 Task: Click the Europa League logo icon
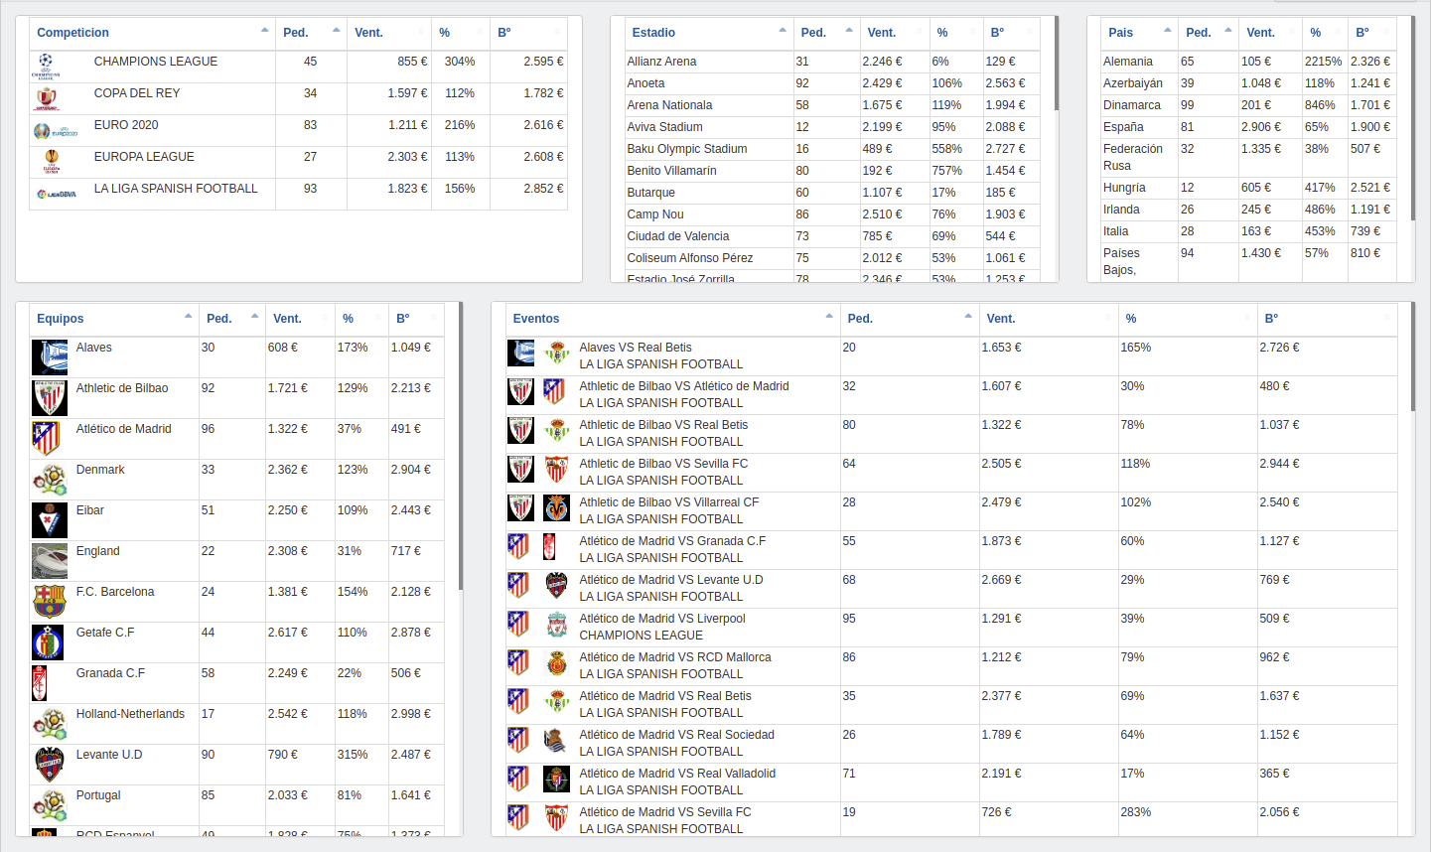[x=52, y=162]
